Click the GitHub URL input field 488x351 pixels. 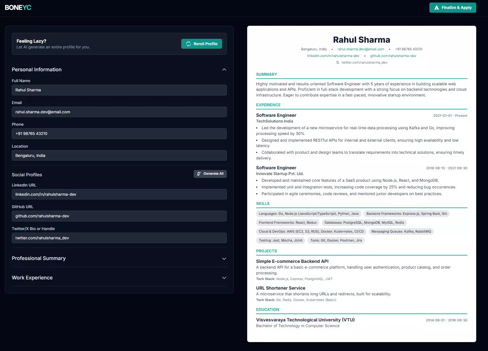pos(119,216)
